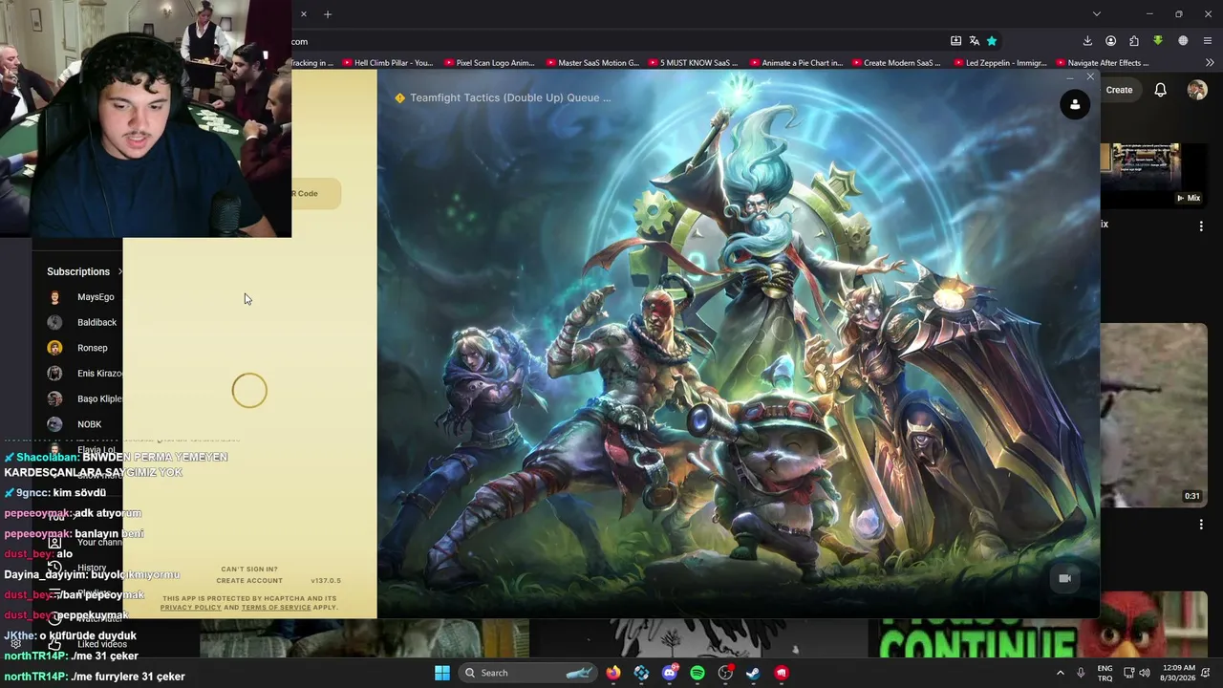Click the install app icon in address bar
Viewport: 1223px width, 688px height.
click(x=955, y=41)
